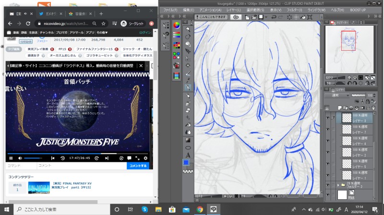Select the Eraser tool

click(188, 110)
